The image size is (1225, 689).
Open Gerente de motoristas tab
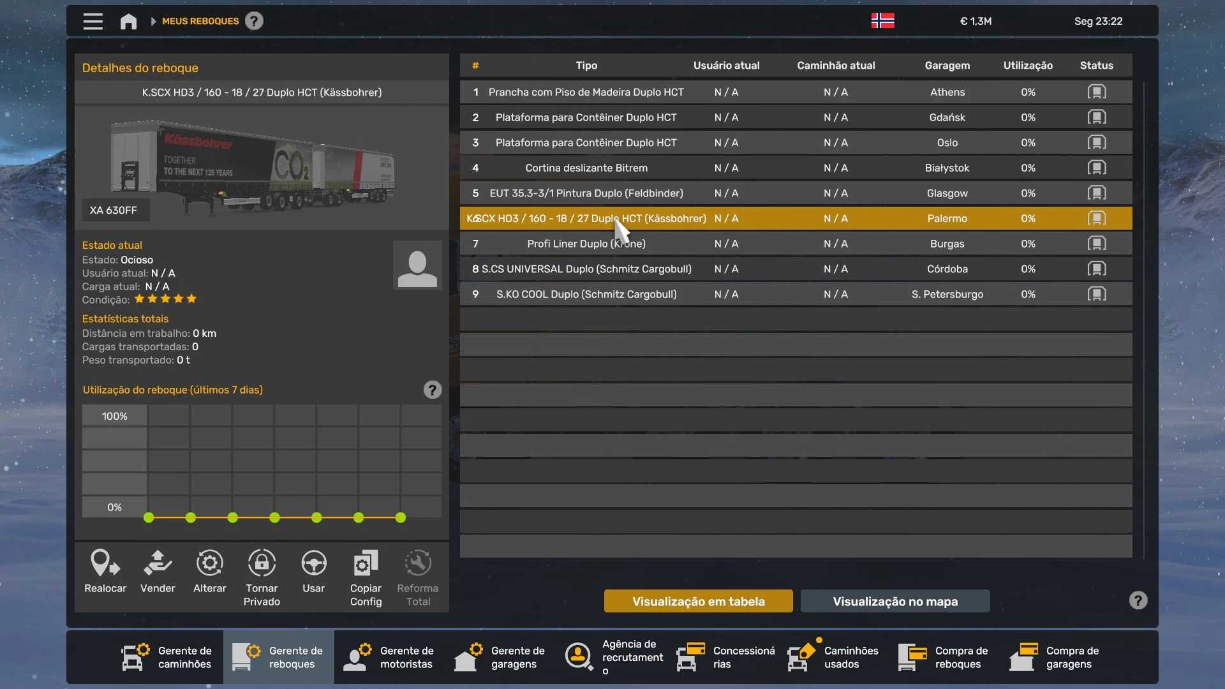point(389,658)
